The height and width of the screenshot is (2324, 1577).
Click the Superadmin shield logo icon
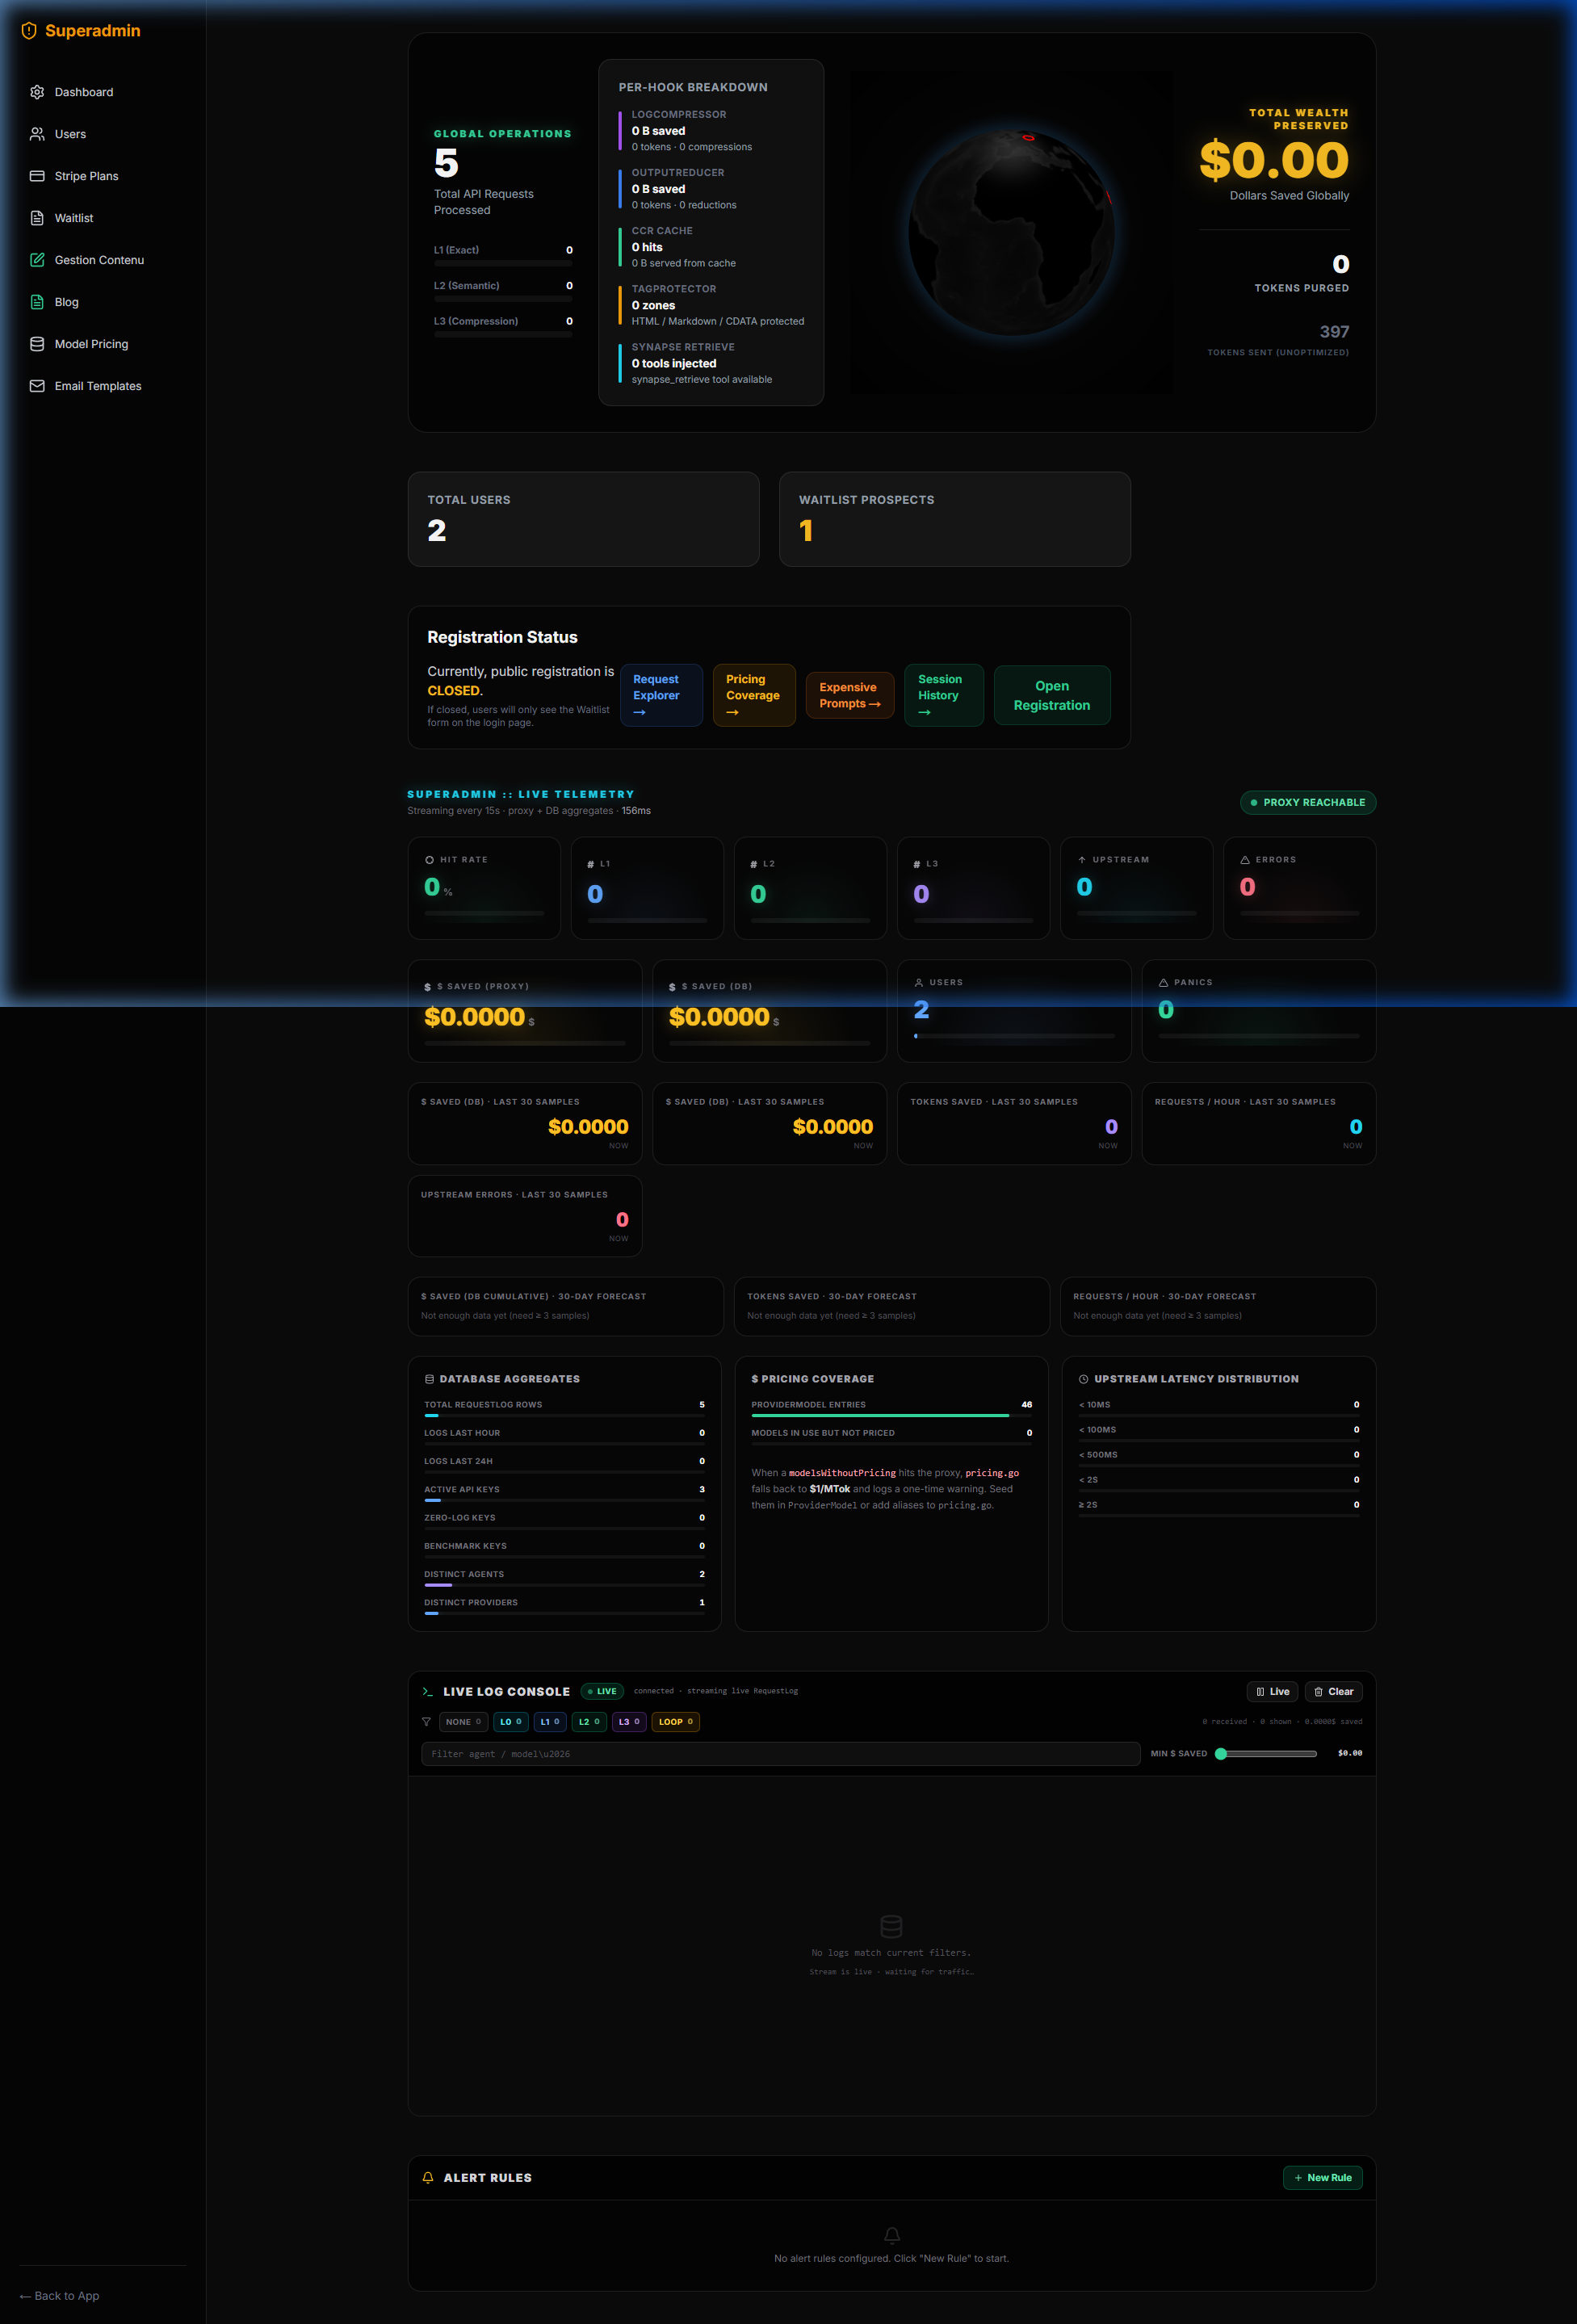pyautogui.click(x=29, y=31)
